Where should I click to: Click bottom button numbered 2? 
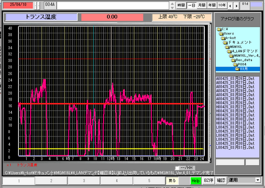tap(51, 181)
